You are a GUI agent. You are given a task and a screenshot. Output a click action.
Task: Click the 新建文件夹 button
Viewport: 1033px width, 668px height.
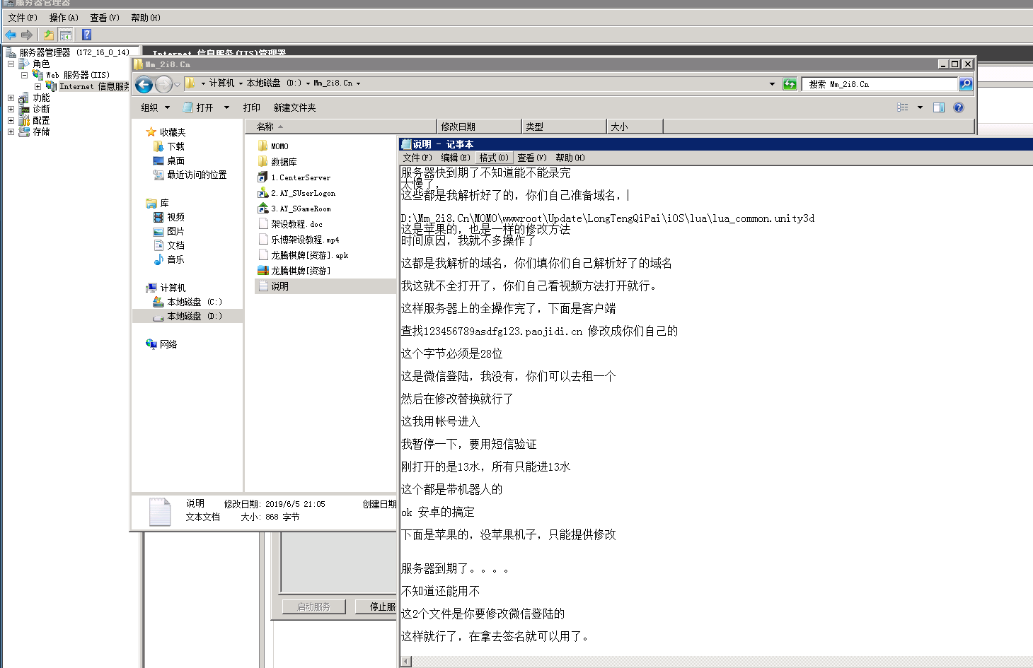294,107
